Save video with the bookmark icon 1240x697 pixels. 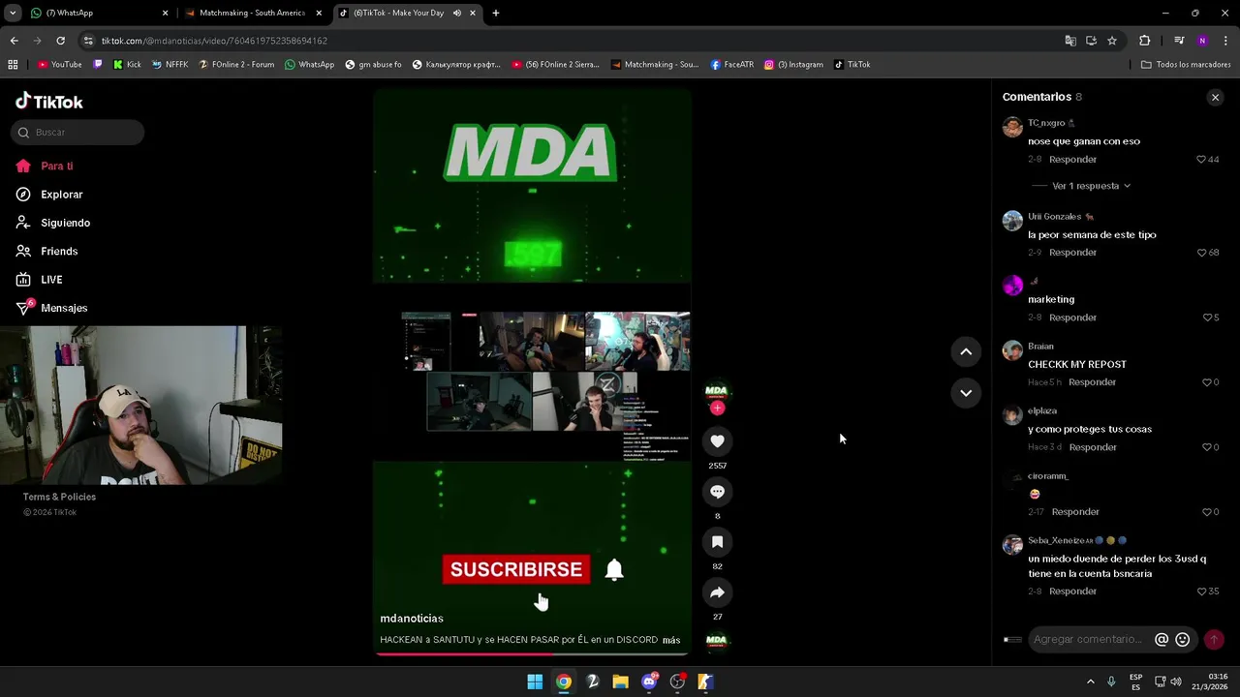coord(717,542)
